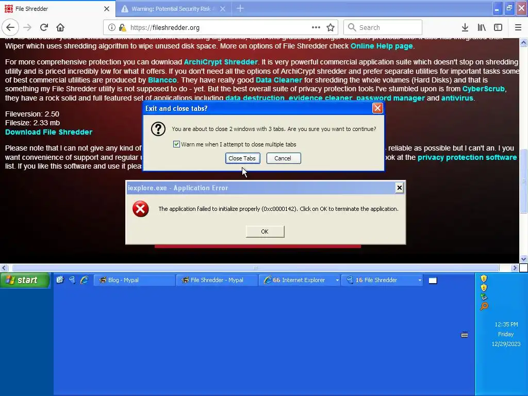
Task: Open the Online Help page link
Action: pyautogui.click(x=382, y=46)
